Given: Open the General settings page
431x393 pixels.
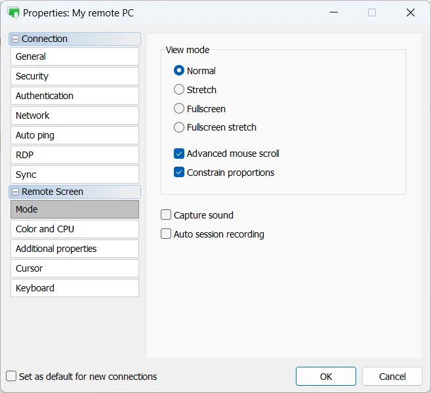Looking at the screenshot, I should [74, 56].
